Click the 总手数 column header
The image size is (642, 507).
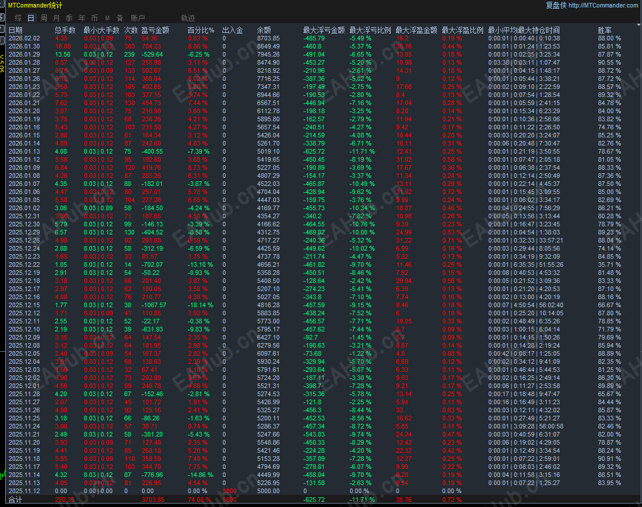click(x=65, y=30)
